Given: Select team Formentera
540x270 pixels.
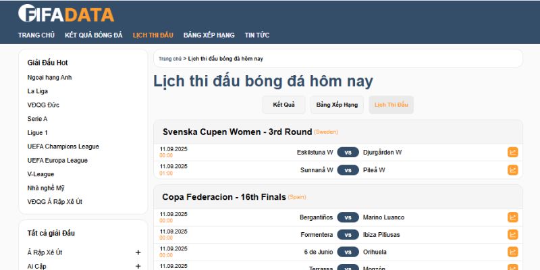Looking at the screenshot, I should pyautogui.click(x=317, y=234).
